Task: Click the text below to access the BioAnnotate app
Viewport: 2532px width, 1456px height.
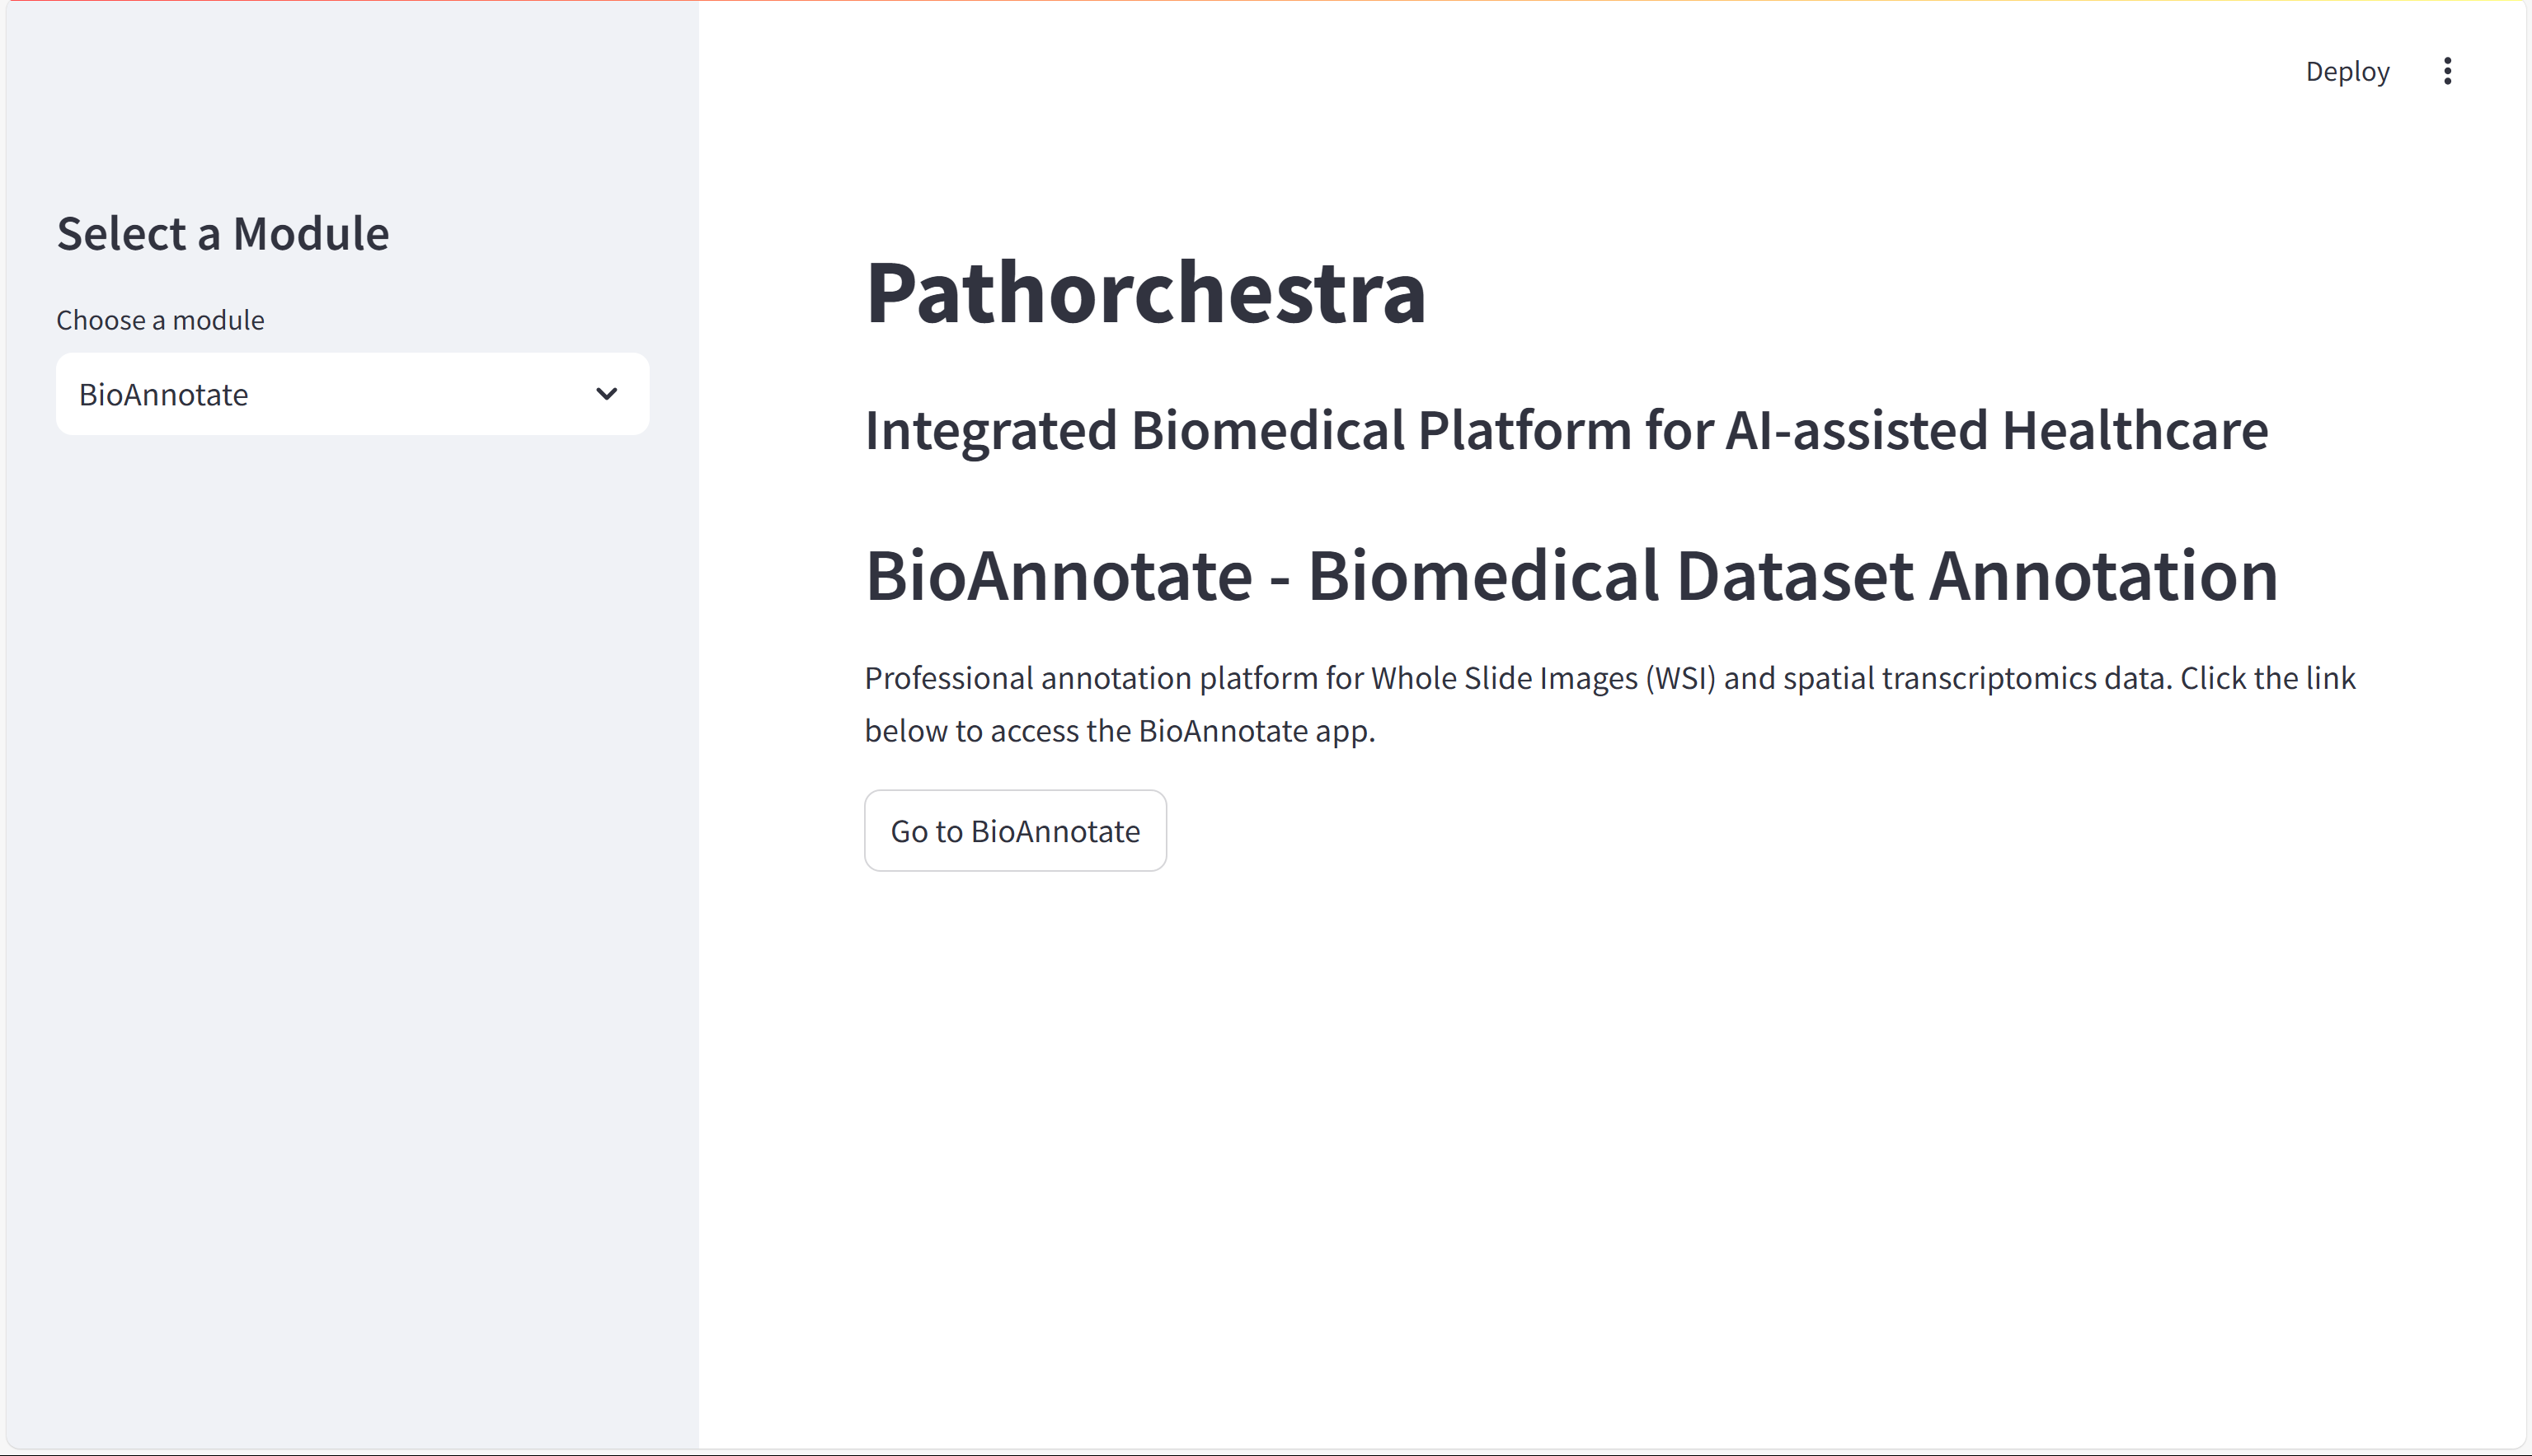Action: click(1120, 731)
